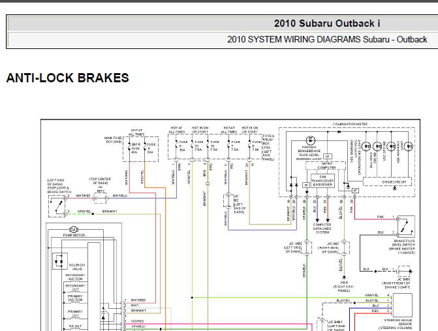Viewport: 438px width, 331px height.
Task: Click the red data line arrowhead
Action: [328, 221]
